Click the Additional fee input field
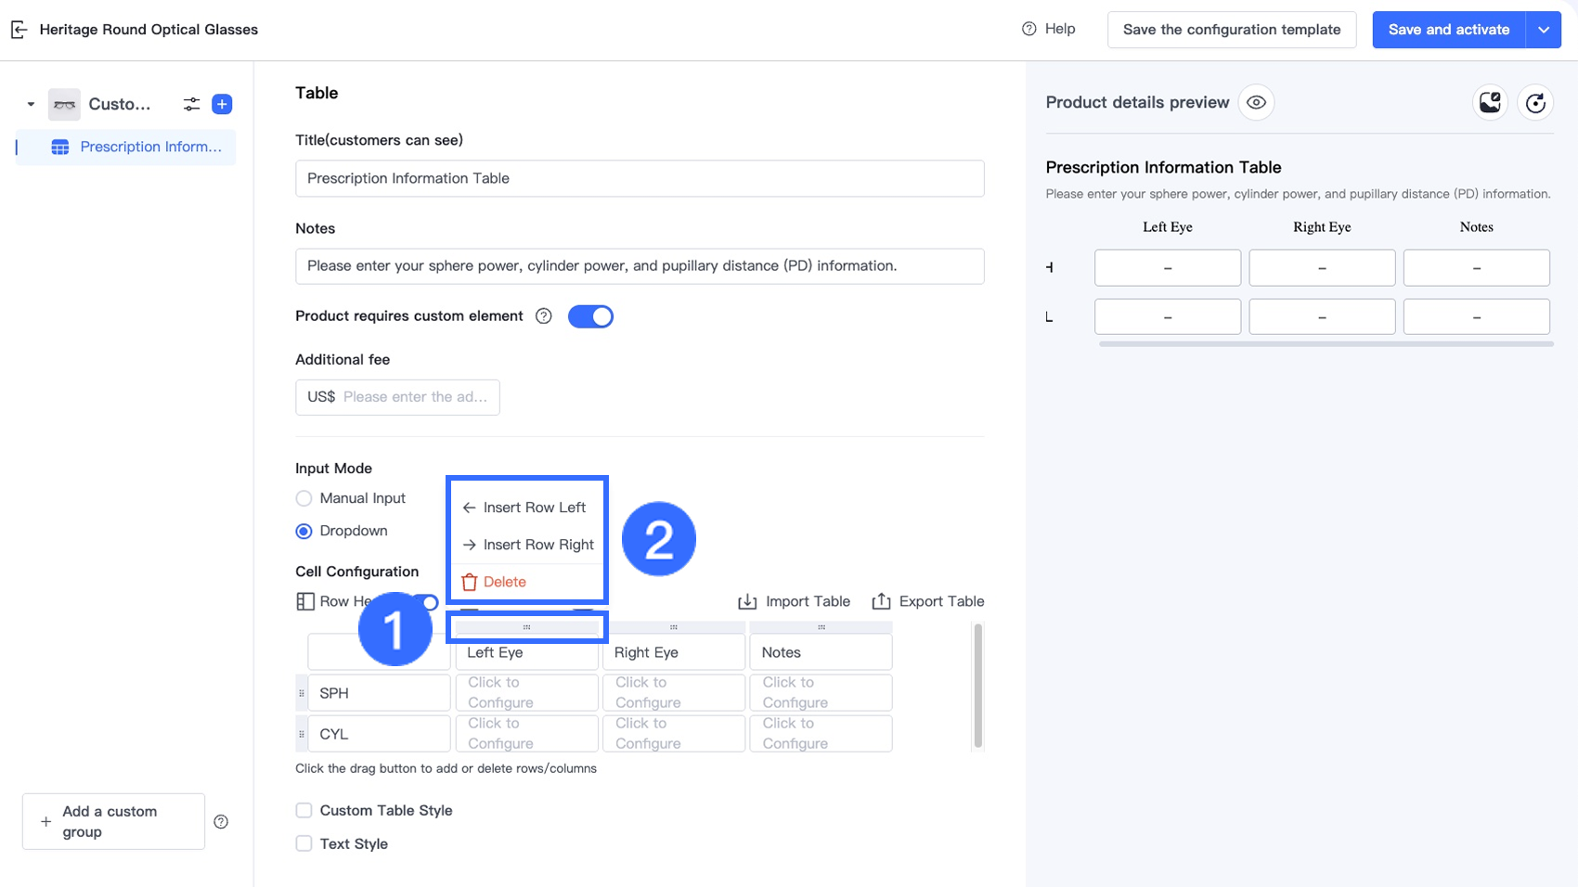This screenshot has height=887, width=1578. [413, 397]
